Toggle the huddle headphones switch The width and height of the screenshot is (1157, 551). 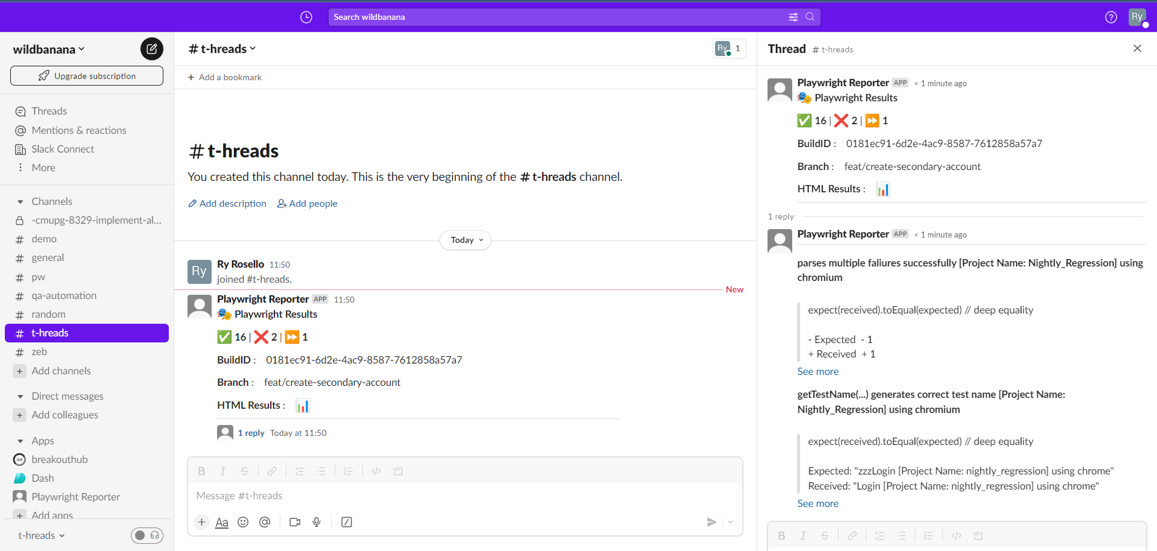pyautogui.click(x=147, y=535)
